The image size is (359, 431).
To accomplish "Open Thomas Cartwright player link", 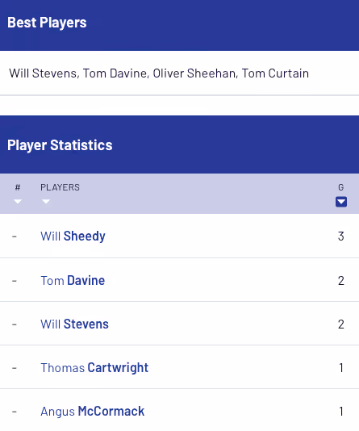I will pos(94,368).
